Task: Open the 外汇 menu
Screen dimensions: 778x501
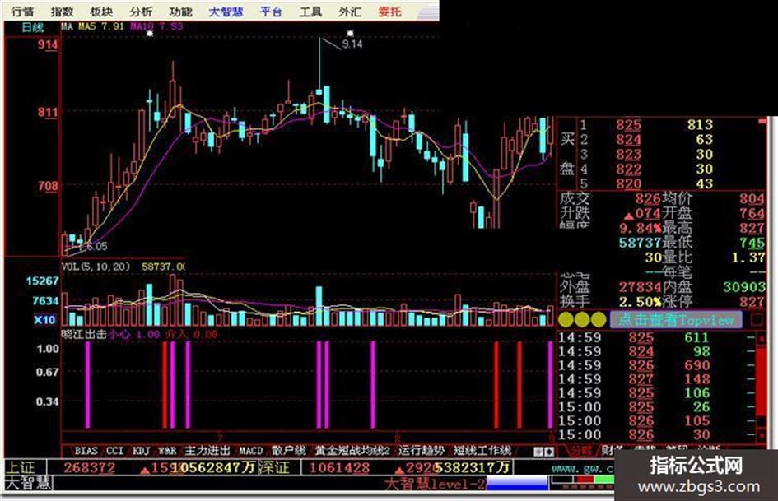Action: (x=350, y=12)
